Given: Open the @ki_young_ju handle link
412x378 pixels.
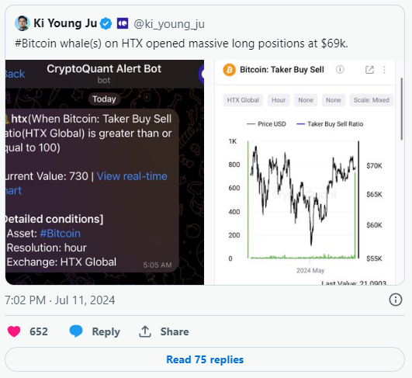Looking at the screenshot, I should pos(169,24).
